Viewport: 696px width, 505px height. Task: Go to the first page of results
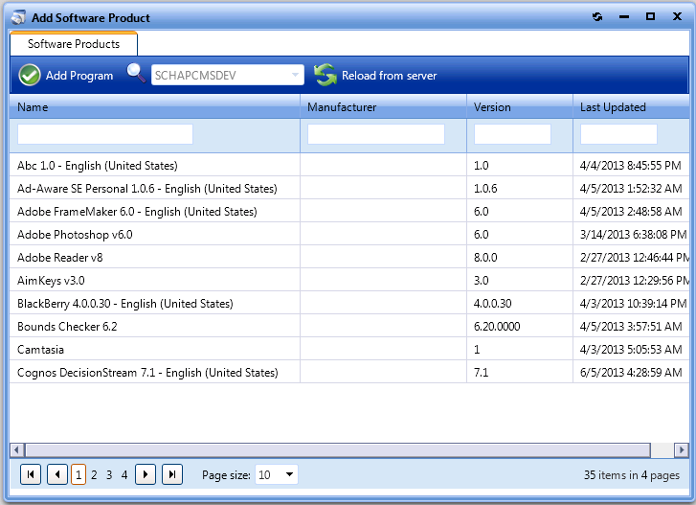pyautogui.click(x=31, y=474)
